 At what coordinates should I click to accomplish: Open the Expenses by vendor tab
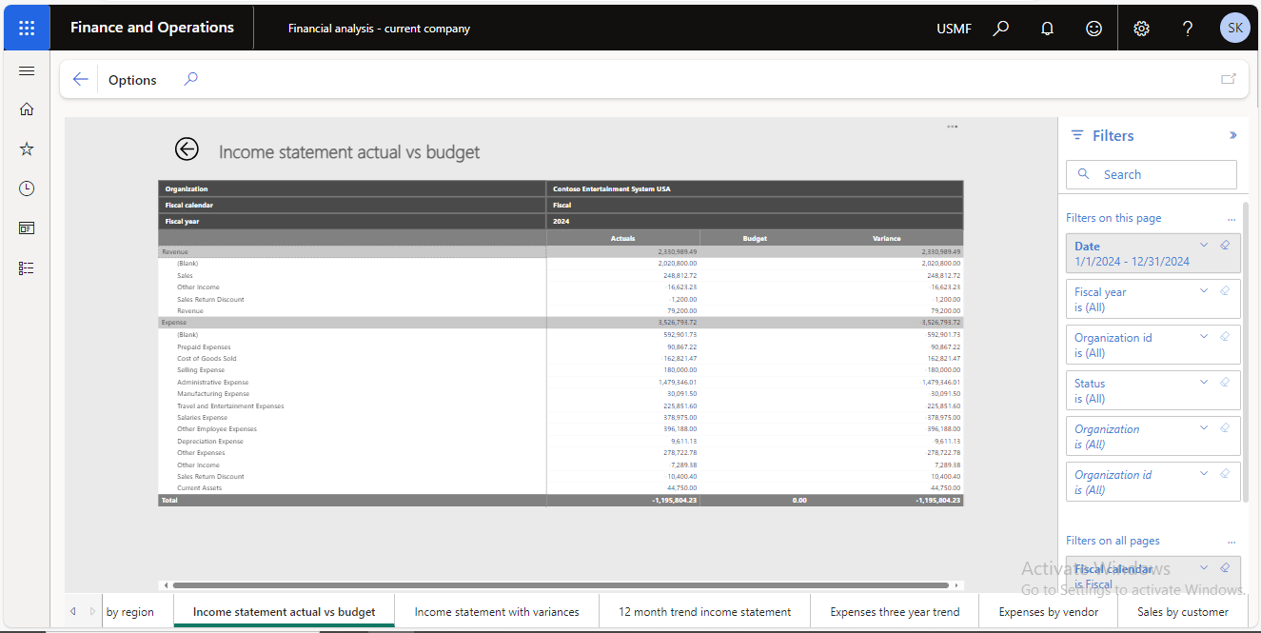click(x=1048, y=612)
